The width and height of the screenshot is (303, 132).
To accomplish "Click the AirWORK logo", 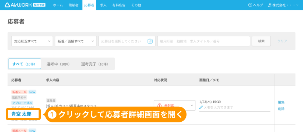I will [25, 5].
